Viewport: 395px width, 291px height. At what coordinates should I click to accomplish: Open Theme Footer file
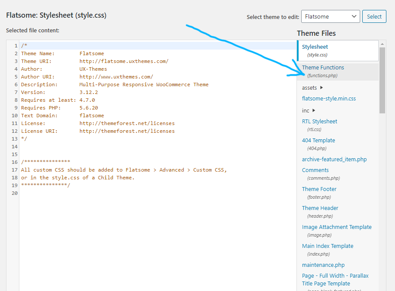[319, 189]
